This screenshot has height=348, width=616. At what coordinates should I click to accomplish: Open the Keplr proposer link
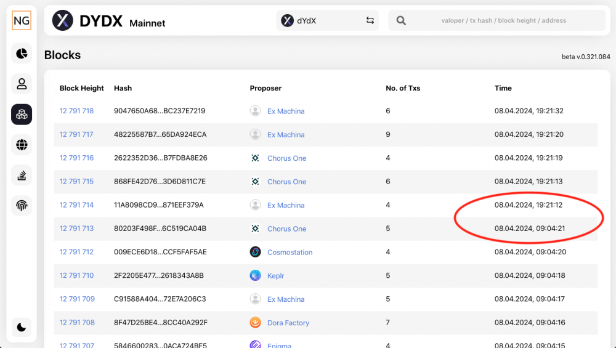click(x=276, y=276)
